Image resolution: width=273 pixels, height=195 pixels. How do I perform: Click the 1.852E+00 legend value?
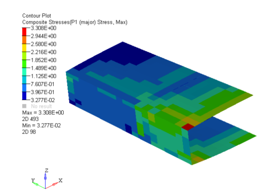(x=43, y=60)
